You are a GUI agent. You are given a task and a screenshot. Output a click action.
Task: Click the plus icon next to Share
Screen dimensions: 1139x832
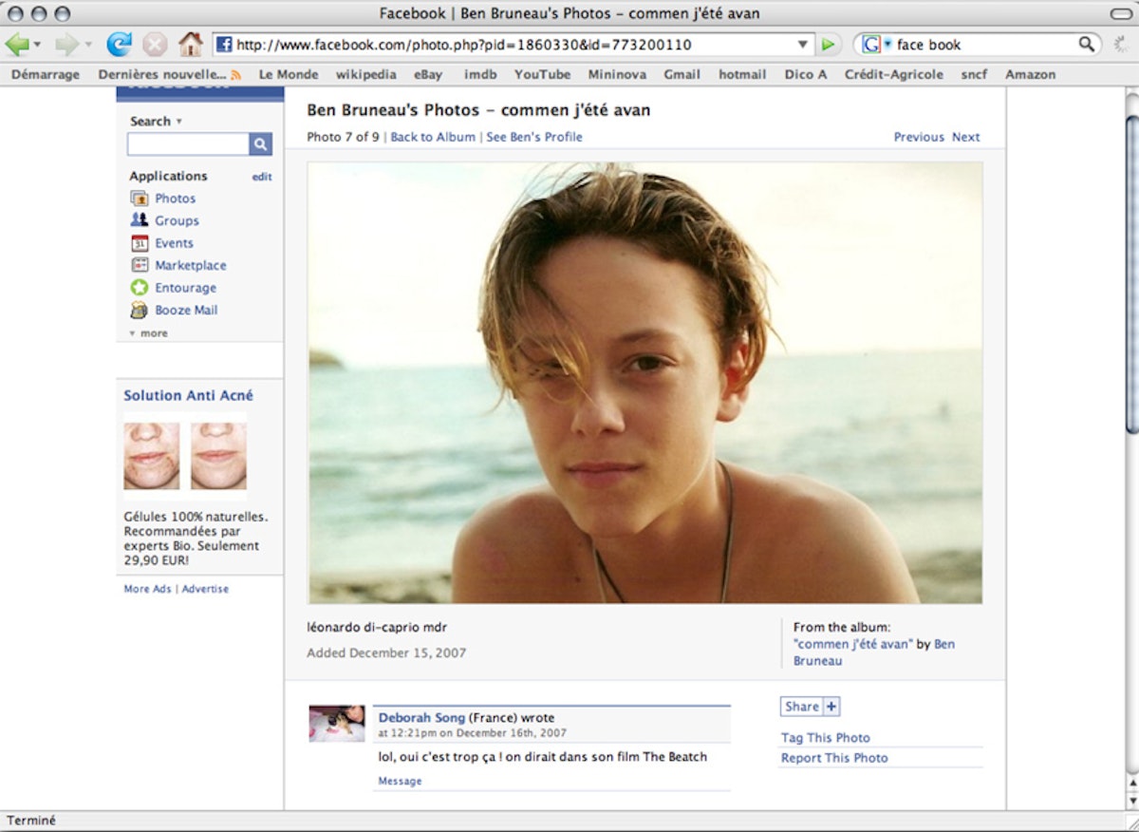click(x=831, y=706)
